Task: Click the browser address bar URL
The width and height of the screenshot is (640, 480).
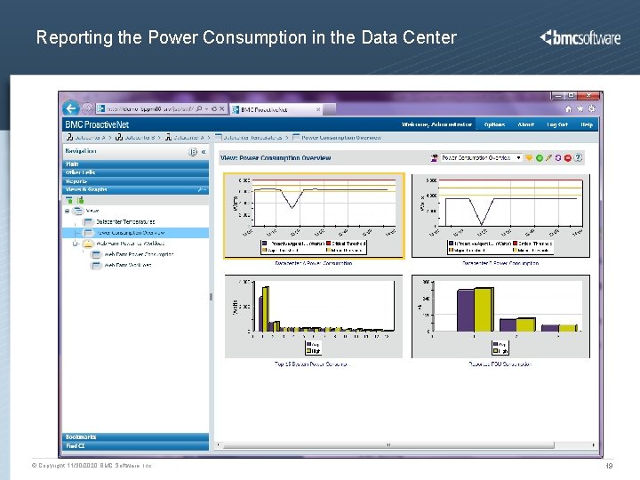Action: 150,109
